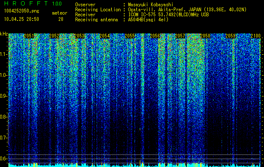Click the 0.6 kHz axis label
This screenshot has width=264, height=167.
pyautogui.click(x=3, y=159)
